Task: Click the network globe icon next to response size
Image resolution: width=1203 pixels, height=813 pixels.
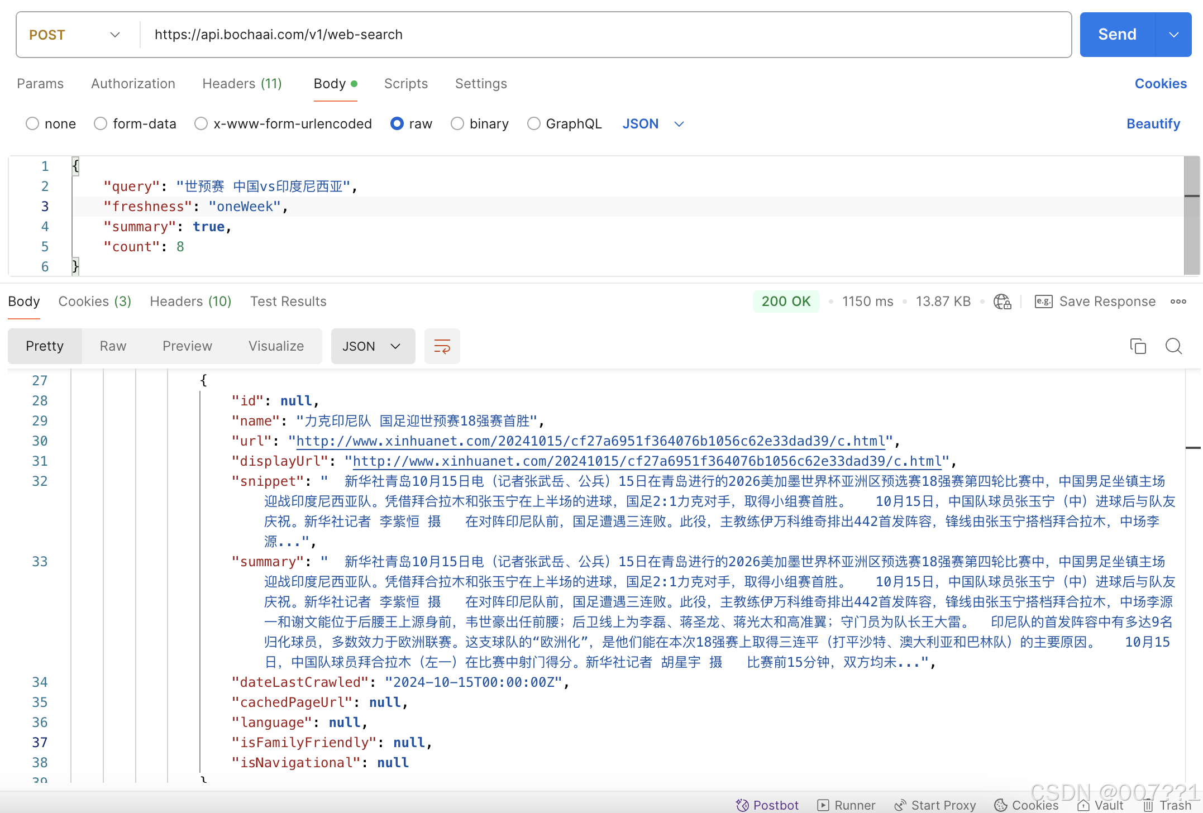Action: click(1002, 302)
